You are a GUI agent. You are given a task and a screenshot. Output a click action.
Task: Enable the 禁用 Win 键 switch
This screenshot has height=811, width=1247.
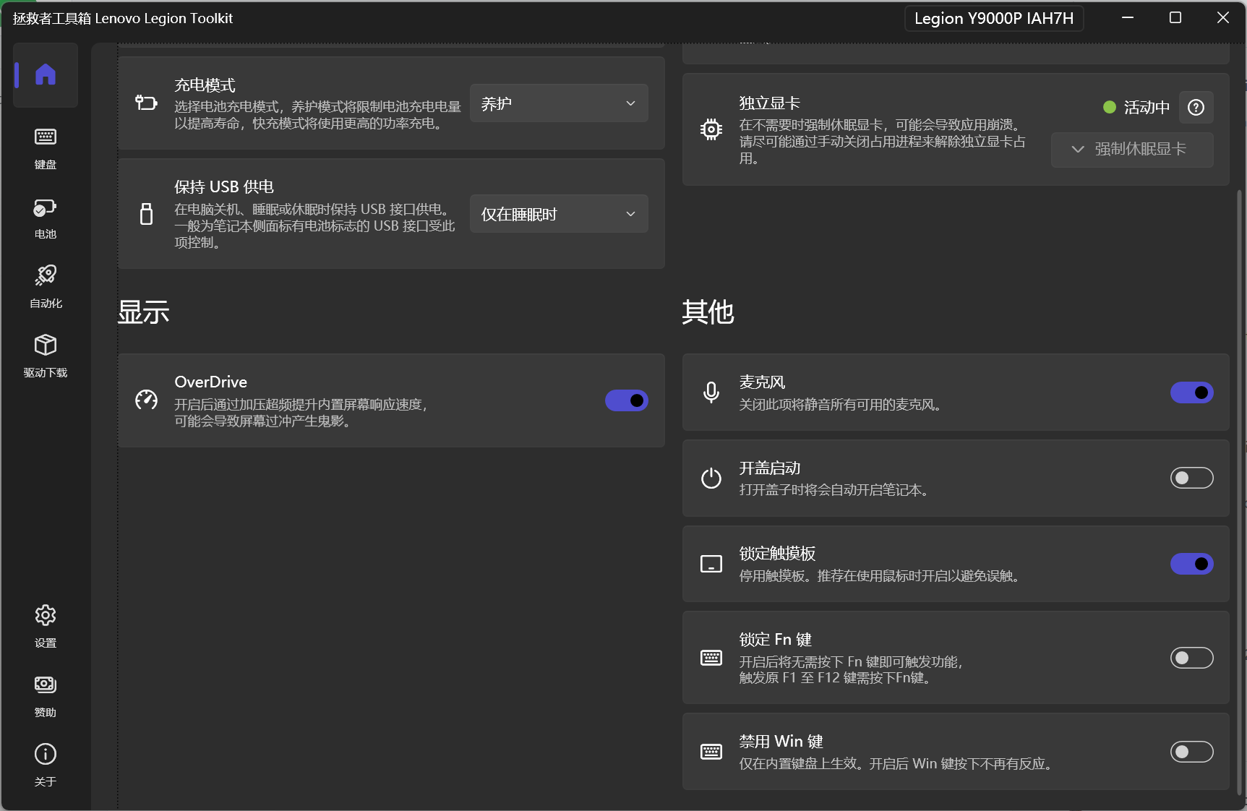coord(1191,752)
